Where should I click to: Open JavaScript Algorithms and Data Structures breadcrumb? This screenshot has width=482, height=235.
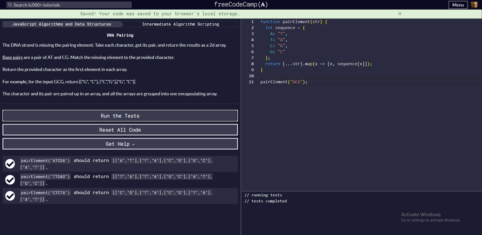click(x=62, y=24)
